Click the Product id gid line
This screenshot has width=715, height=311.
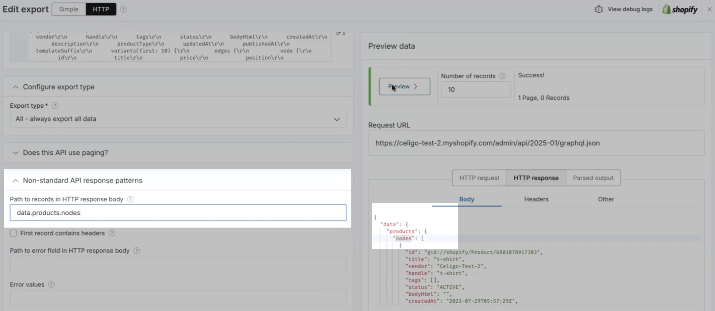coord(474,252)
